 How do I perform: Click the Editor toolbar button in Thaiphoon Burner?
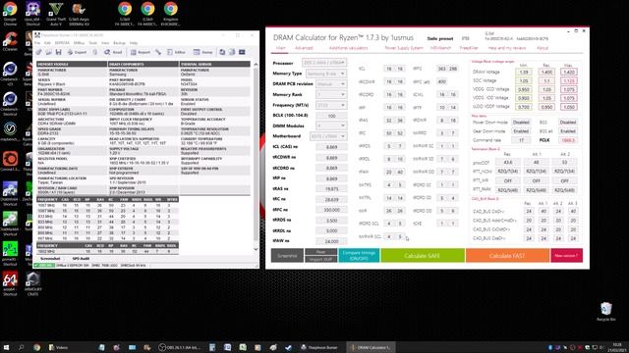point(176,52)
